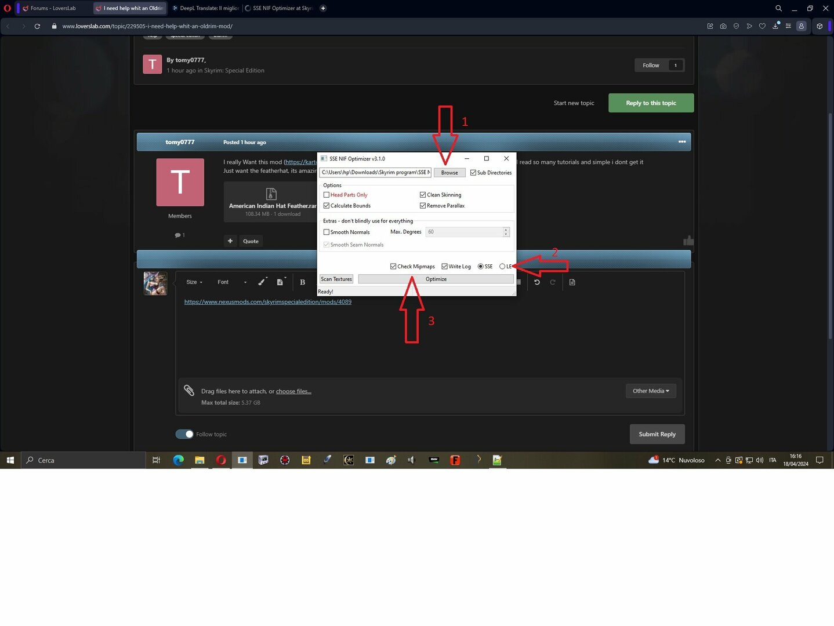834x626 pixels.
Task: Open Opera snapshot camera icon
Action: [x=723, y=26]
